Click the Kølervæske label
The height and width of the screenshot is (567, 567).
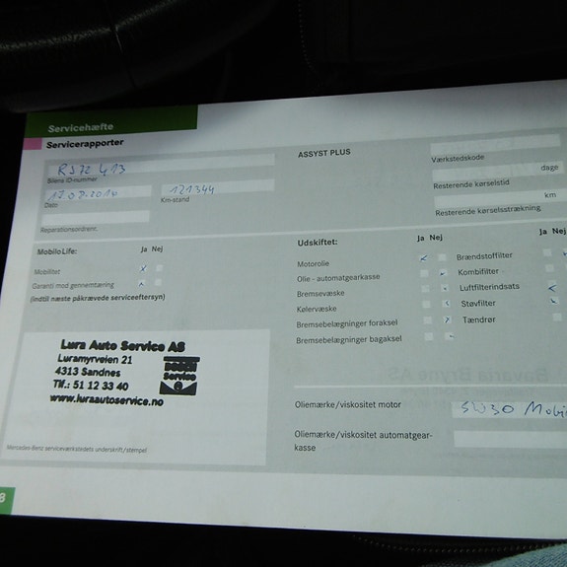(x=317, y=309)
